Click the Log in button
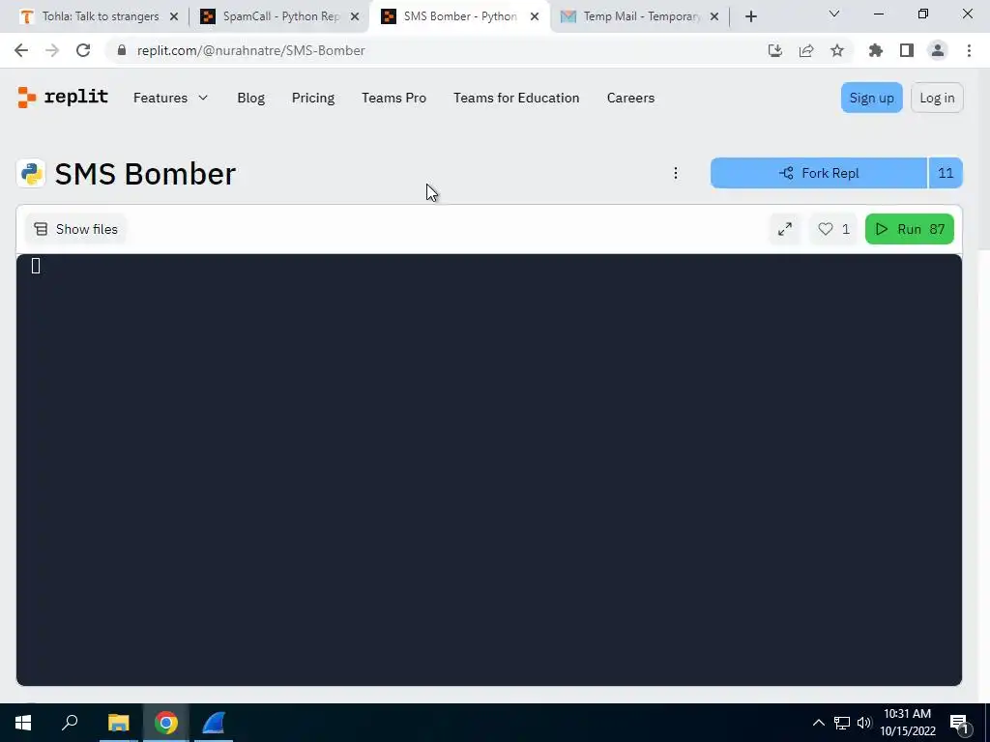 [937, 98]
